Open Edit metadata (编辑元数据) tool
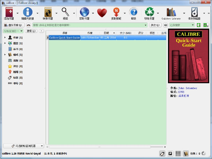 pyautogui.click(x=28, y=12)
